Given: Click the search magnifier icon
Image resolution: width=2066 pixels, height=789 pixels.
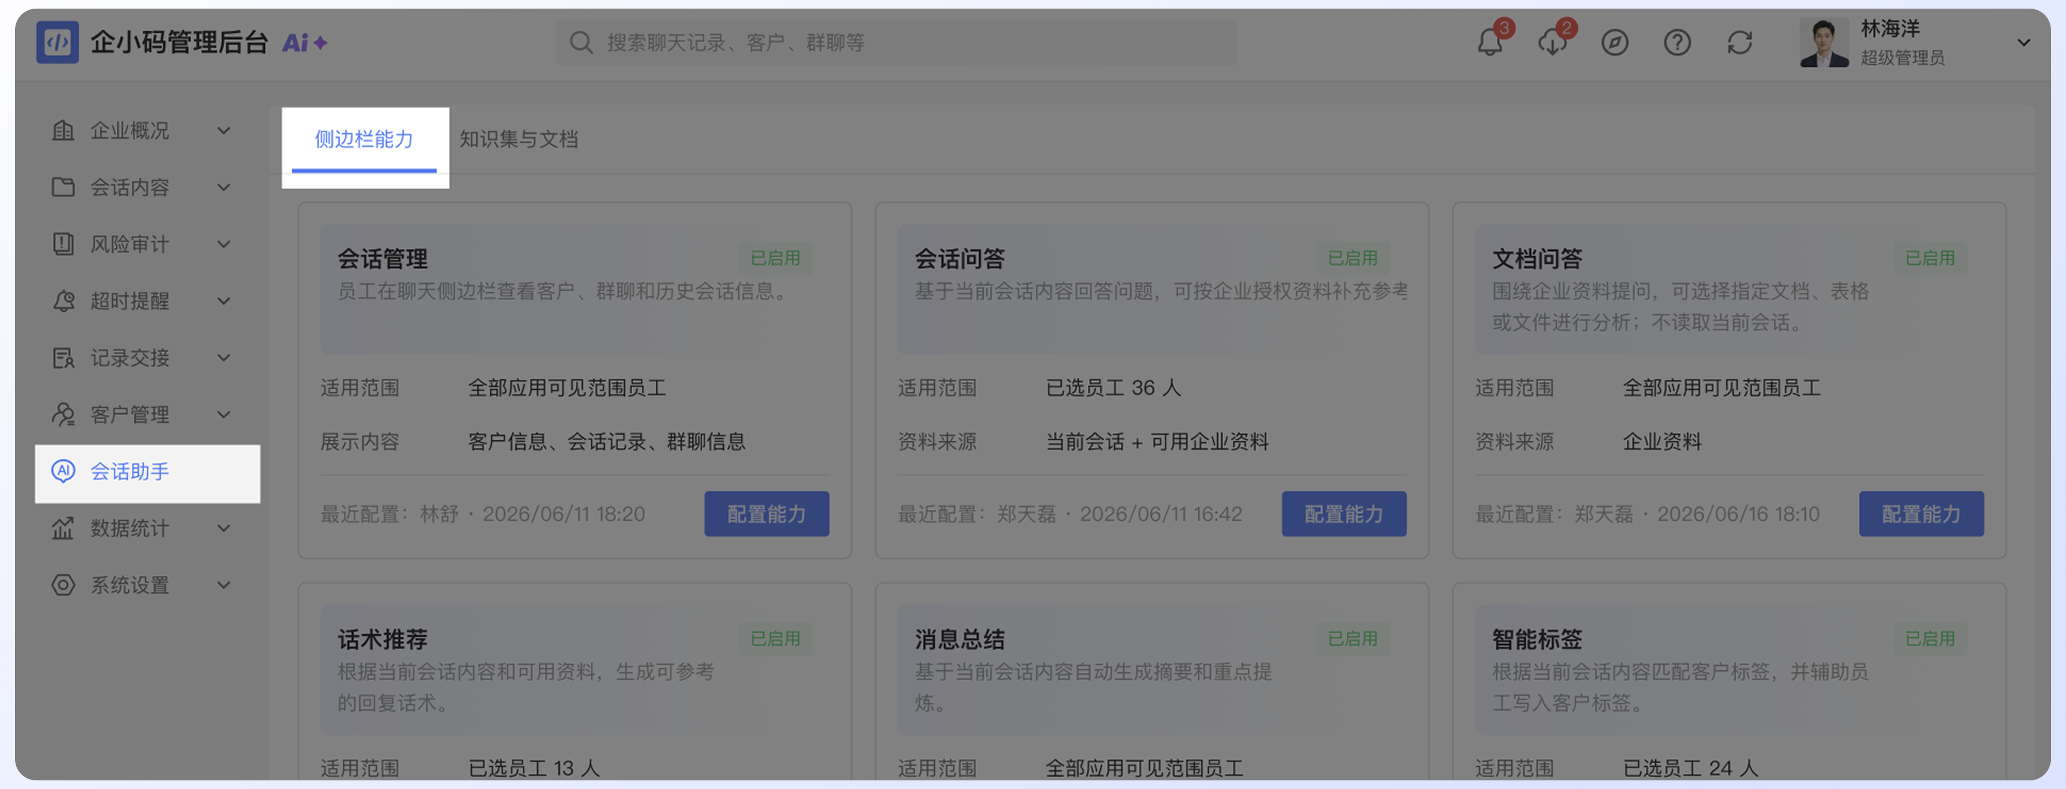Looking at the screenshot, I should [x=581, y=43].
